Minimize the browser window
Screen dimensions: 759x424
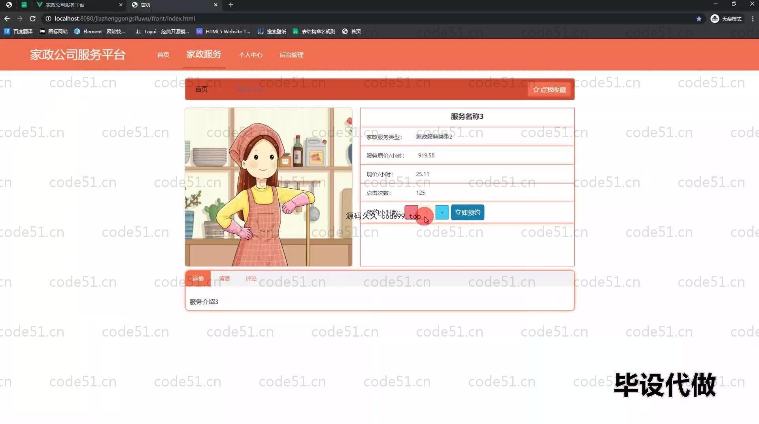coord(716,4)
